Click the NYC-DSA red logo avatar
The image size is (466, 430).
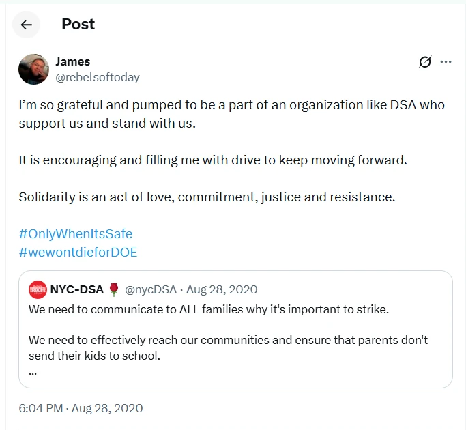pos(38,289)
